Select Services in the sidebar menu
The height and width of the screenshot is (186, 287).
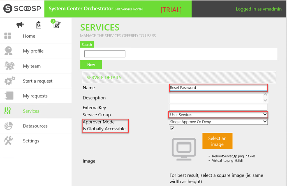pos(31,111)
